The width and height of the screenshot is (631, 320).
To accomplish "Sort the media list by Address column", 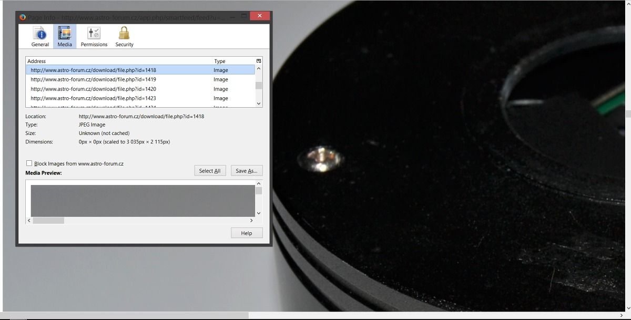I will pos(119,61).
